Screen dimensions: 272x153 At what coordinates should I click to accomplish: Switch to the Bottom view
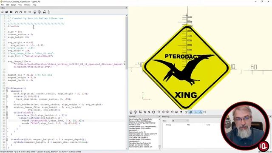pos(167,112)
